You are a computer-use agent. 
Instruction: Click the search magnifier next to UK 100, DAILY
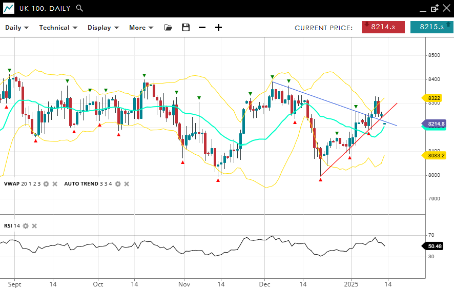(x=79, y=8)
